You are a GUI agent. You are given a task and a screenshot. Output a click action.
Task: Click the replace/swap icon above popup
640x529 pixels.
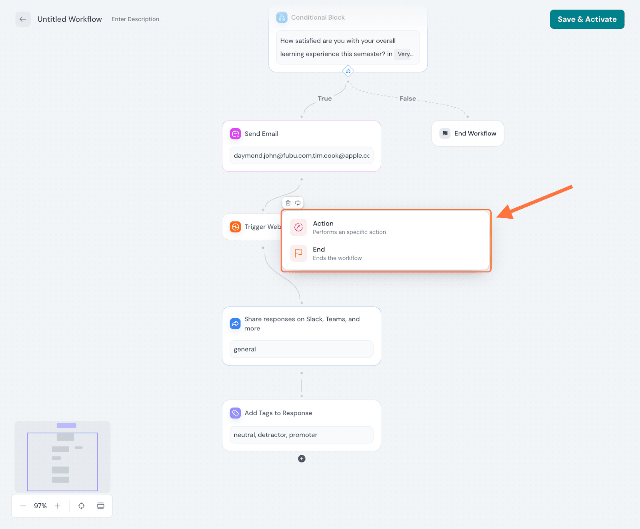click(298, 203)
